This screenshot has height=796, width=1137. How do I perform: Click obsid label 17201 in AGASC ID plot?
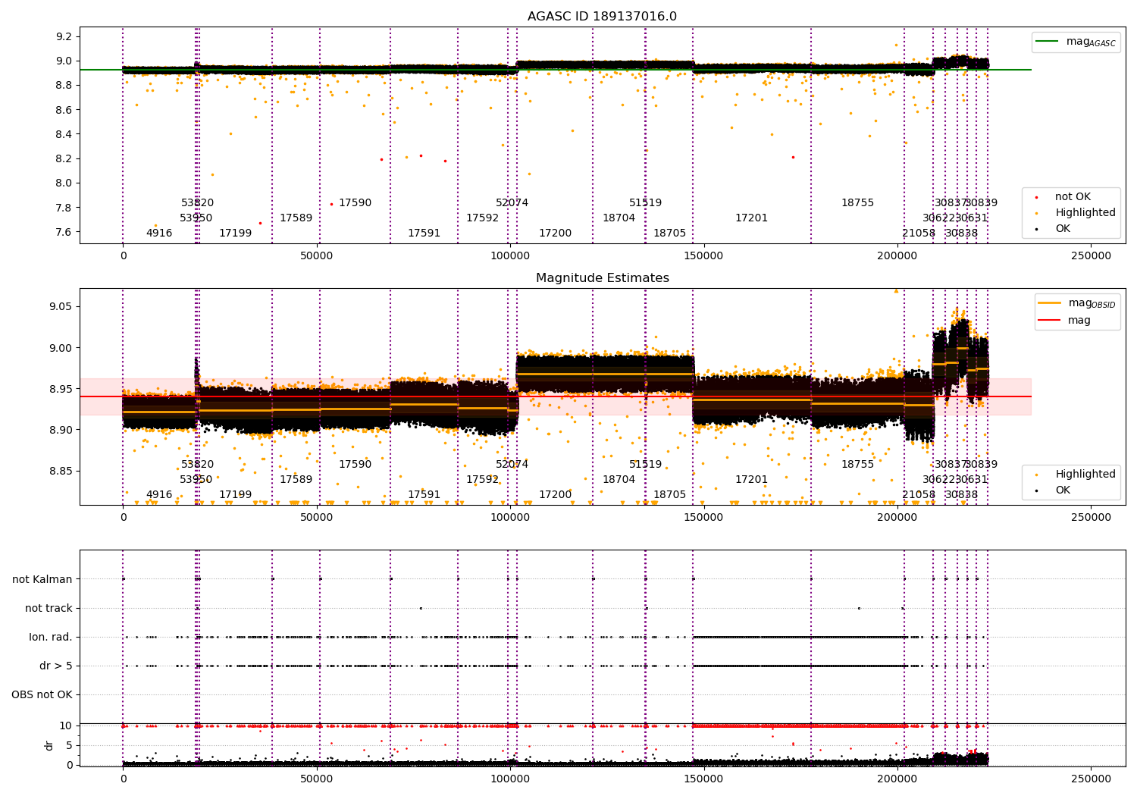tap(752, 218)
